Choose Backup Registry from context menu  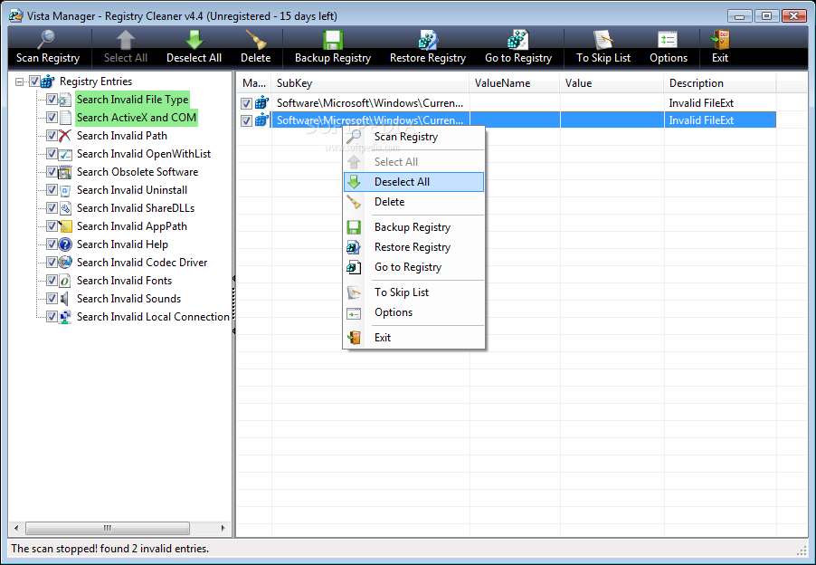(413, 227)
